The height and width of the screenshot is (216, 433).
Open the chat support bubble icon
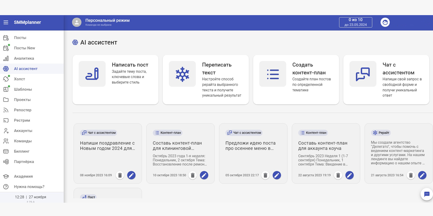pyautogui.click(x=427, y=194)
